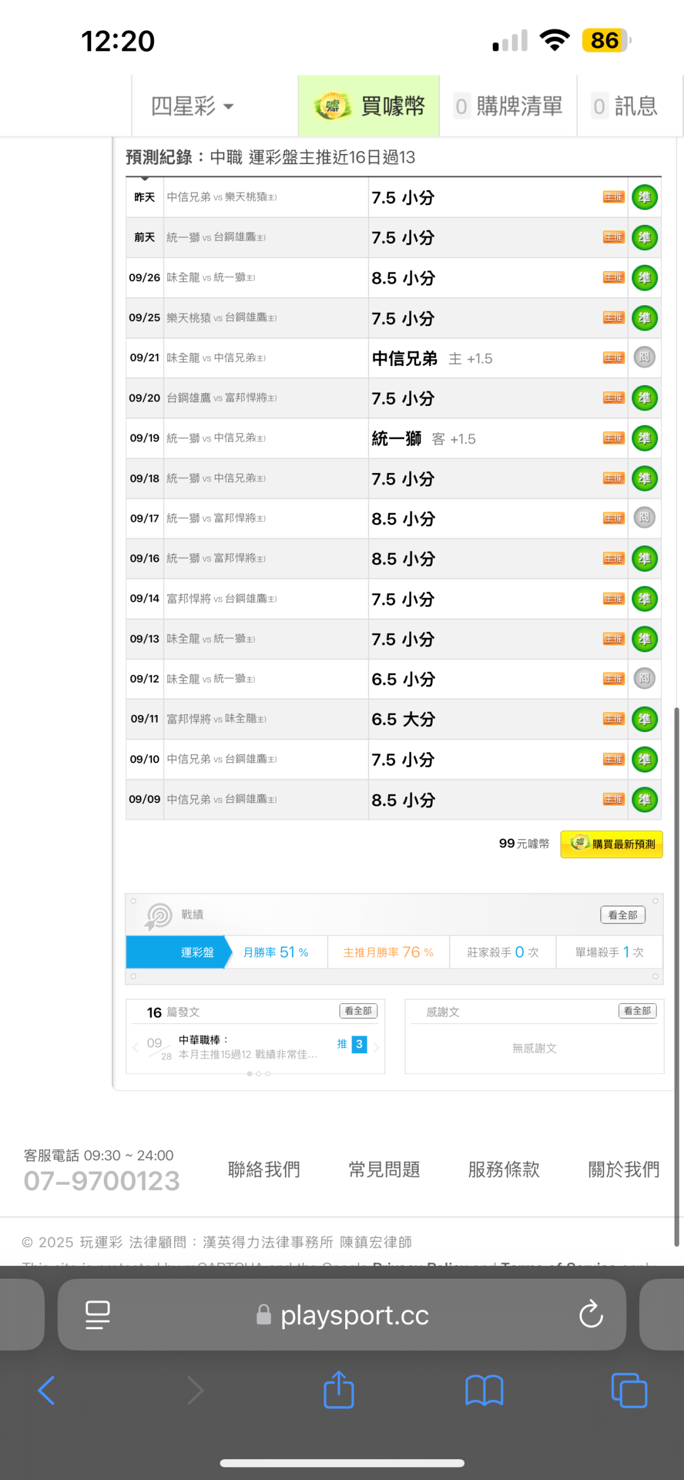Click 中信兄弟 vs 樂天桃猿 matchup in 昨天 row
The height and width of the screenshot is (1480, 684).
pyautogui.click(x=222, y=197)
